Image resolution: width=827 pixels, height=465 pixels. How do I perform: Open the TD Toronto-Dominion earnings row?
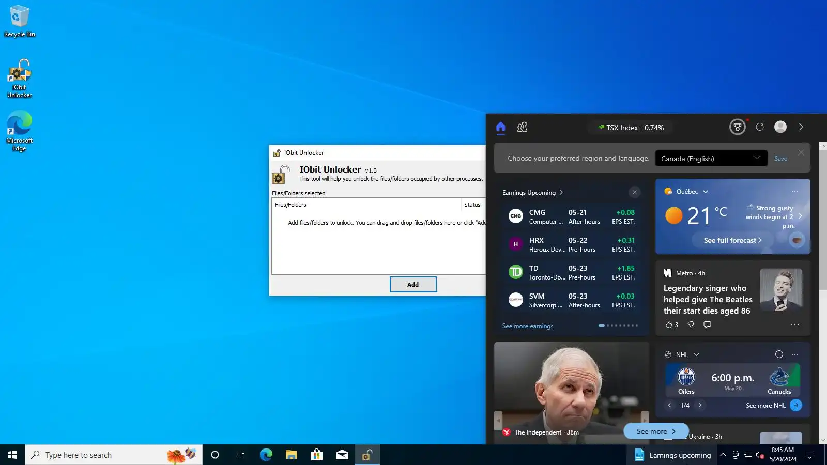click(571, 272)
